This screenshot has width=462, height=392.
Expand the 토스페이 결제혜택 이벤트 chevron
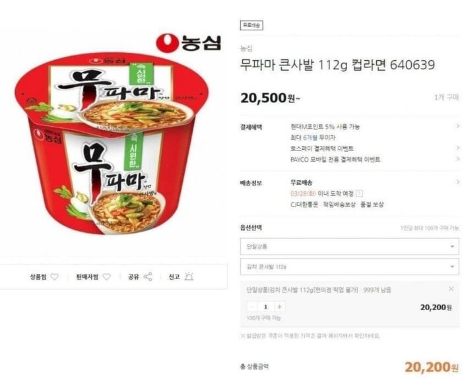[457, 148]
